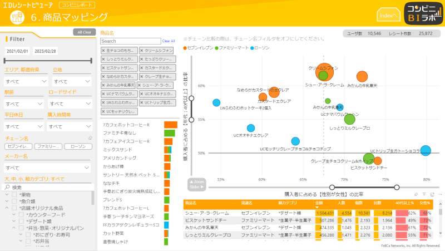Open table in focus mode

coord(432,194)
